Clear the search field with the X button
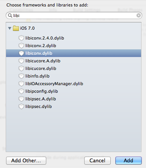The height and width of the screenshot is (168, 146). coord(138,16)
